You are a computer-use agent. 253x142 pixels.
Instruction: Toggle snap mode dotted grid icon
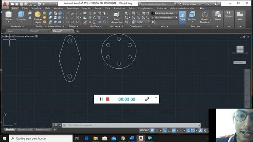pos(157,130)
